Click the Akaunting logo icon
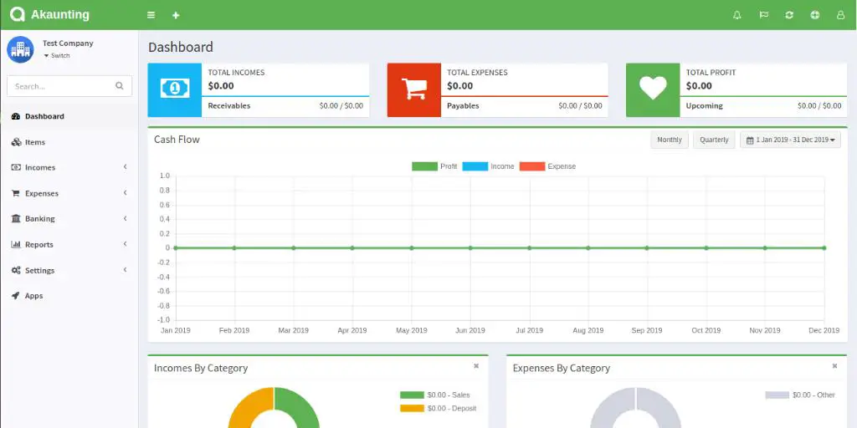The width and height of the screenshot is (857, 428). point(18,15)
